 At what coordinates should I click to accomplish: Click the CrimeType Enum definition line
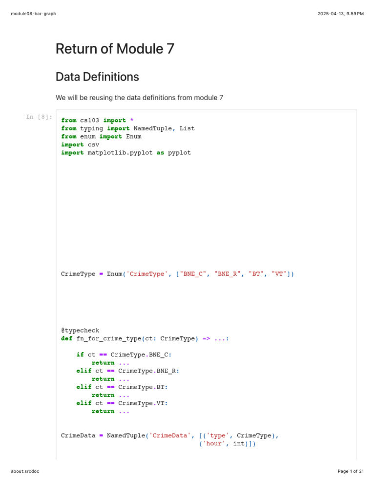[x=177, y=274]
